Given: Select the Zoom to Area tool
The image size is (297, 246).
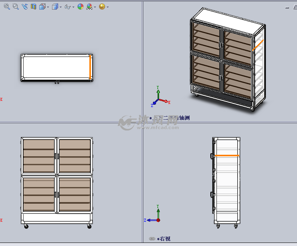Looking at the screenshot, I should coord(15,7).
